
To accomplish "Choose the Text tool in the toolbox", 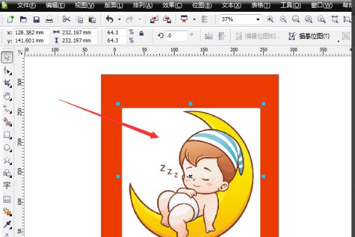I will (7, 185).
